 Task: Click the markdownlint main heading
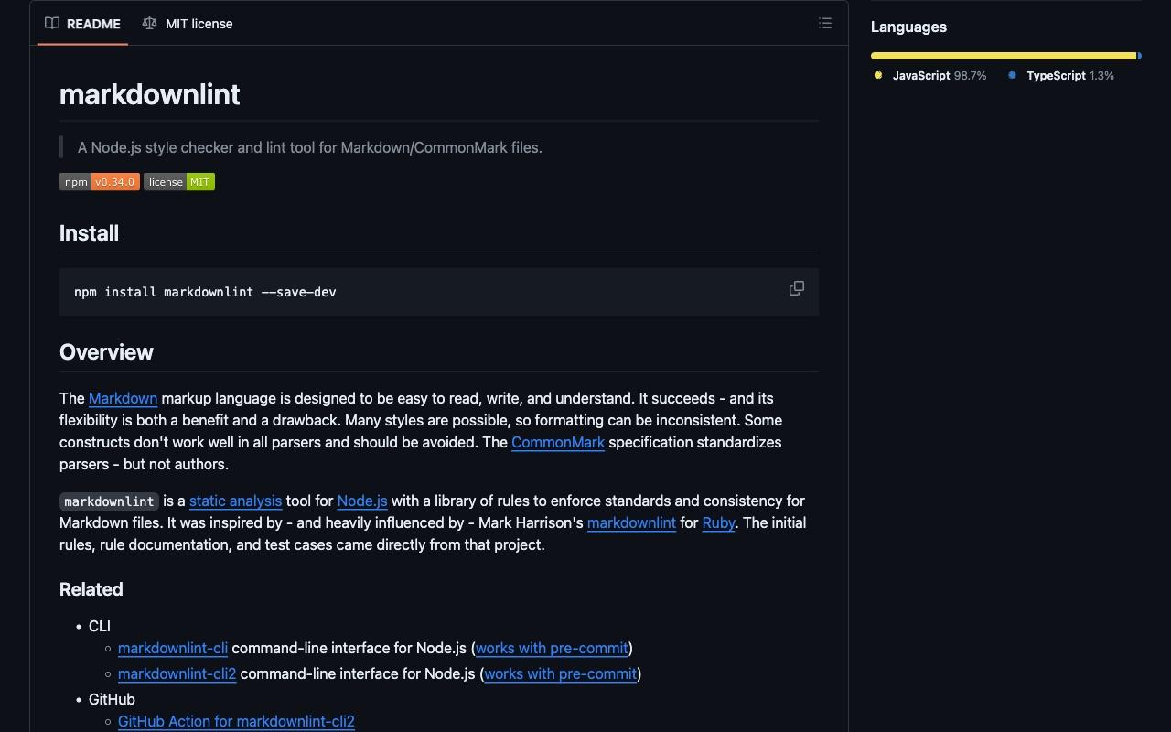point(150,94)
